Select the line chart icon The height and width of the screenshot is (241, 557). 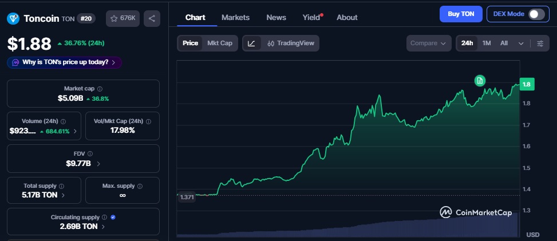click(x=251, y=44)
